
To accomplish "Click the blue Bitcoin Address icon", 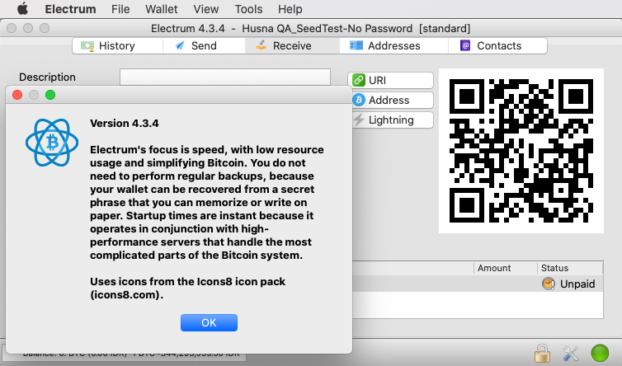I will click(359, 100).
